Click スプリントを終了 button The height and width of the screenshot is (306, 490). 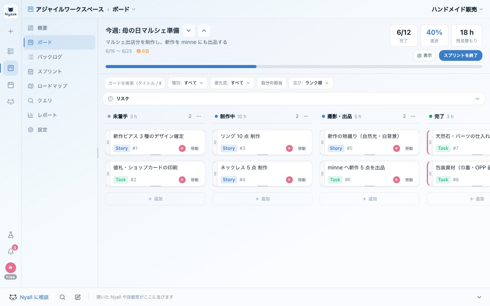click(x=461, y=55)
